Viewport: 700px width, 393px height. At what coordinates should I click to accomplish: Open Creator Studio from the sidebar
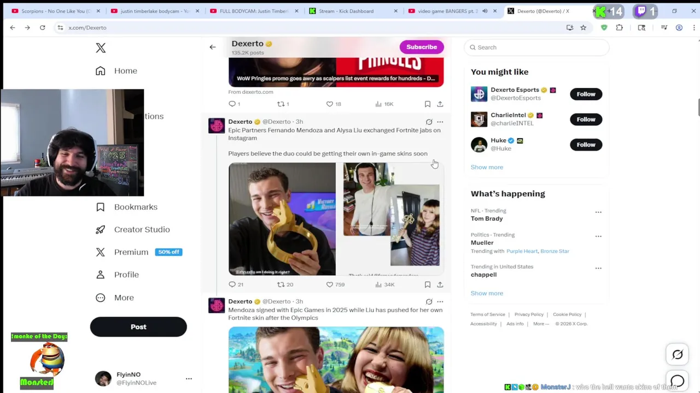[132, 229]
